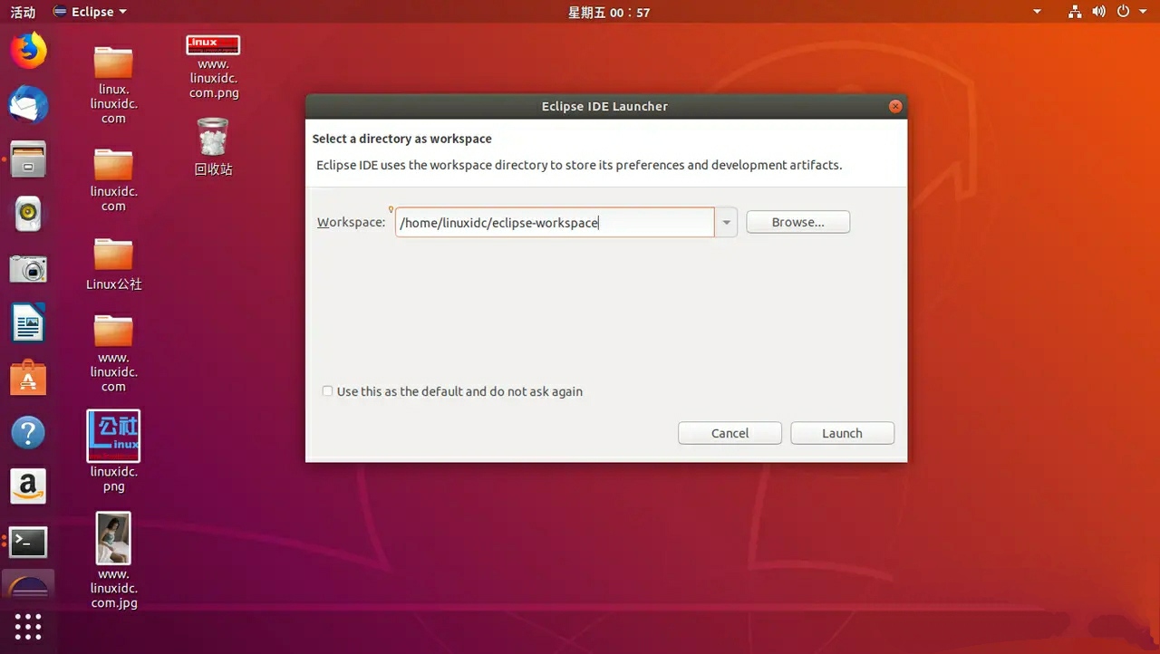Select the Eclipse icon in the dock
The image size is (1160, 654).
pos(28,586)
